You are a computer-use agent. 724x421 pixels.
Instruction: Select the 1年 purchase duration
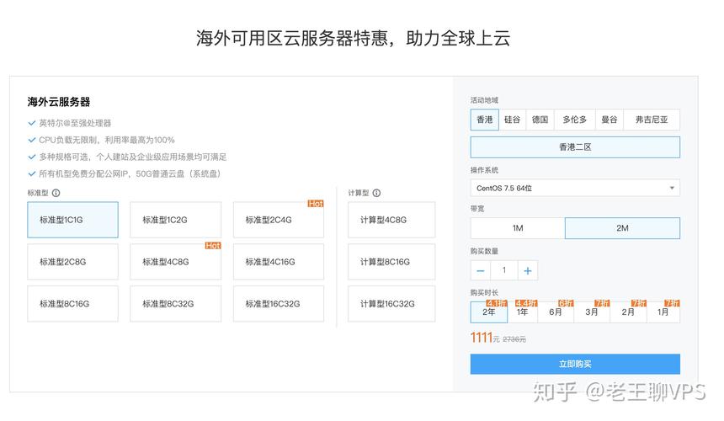pos(522,312)
